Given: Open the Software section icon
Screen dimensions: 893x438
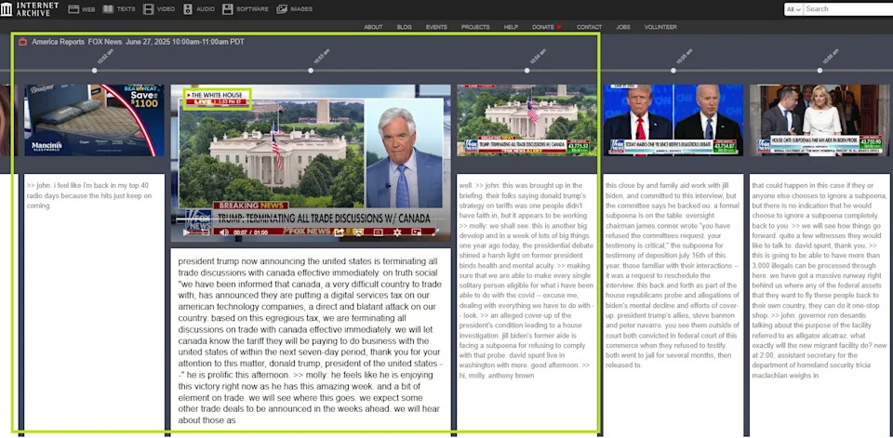Looking at the screenshot, I should (228, 9).
